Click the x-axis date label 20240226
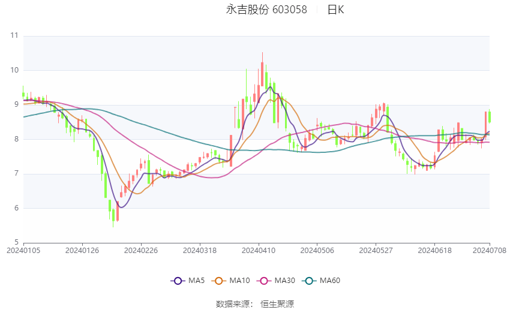The image size is (510, 310). (x=141, y=251)
